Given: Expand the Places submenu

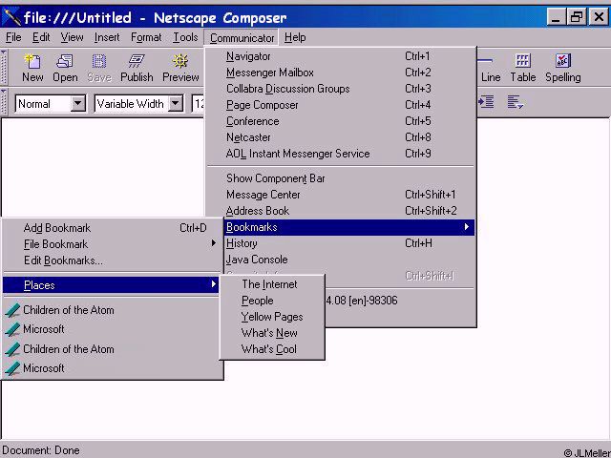Looking at the screenshot, I should (111, 285).
